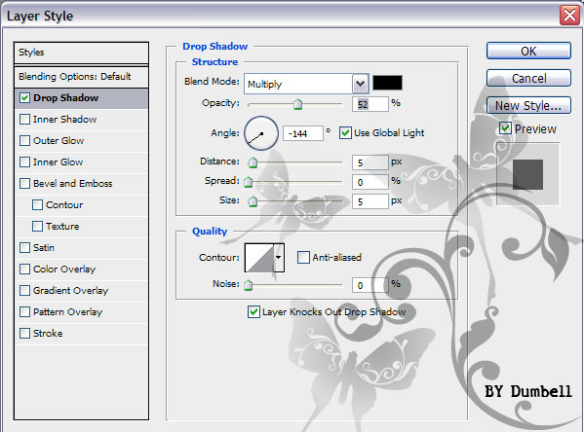Click the Angle value input field
Viewport: 584px width, 432px height.
click(x=303, y=133)
